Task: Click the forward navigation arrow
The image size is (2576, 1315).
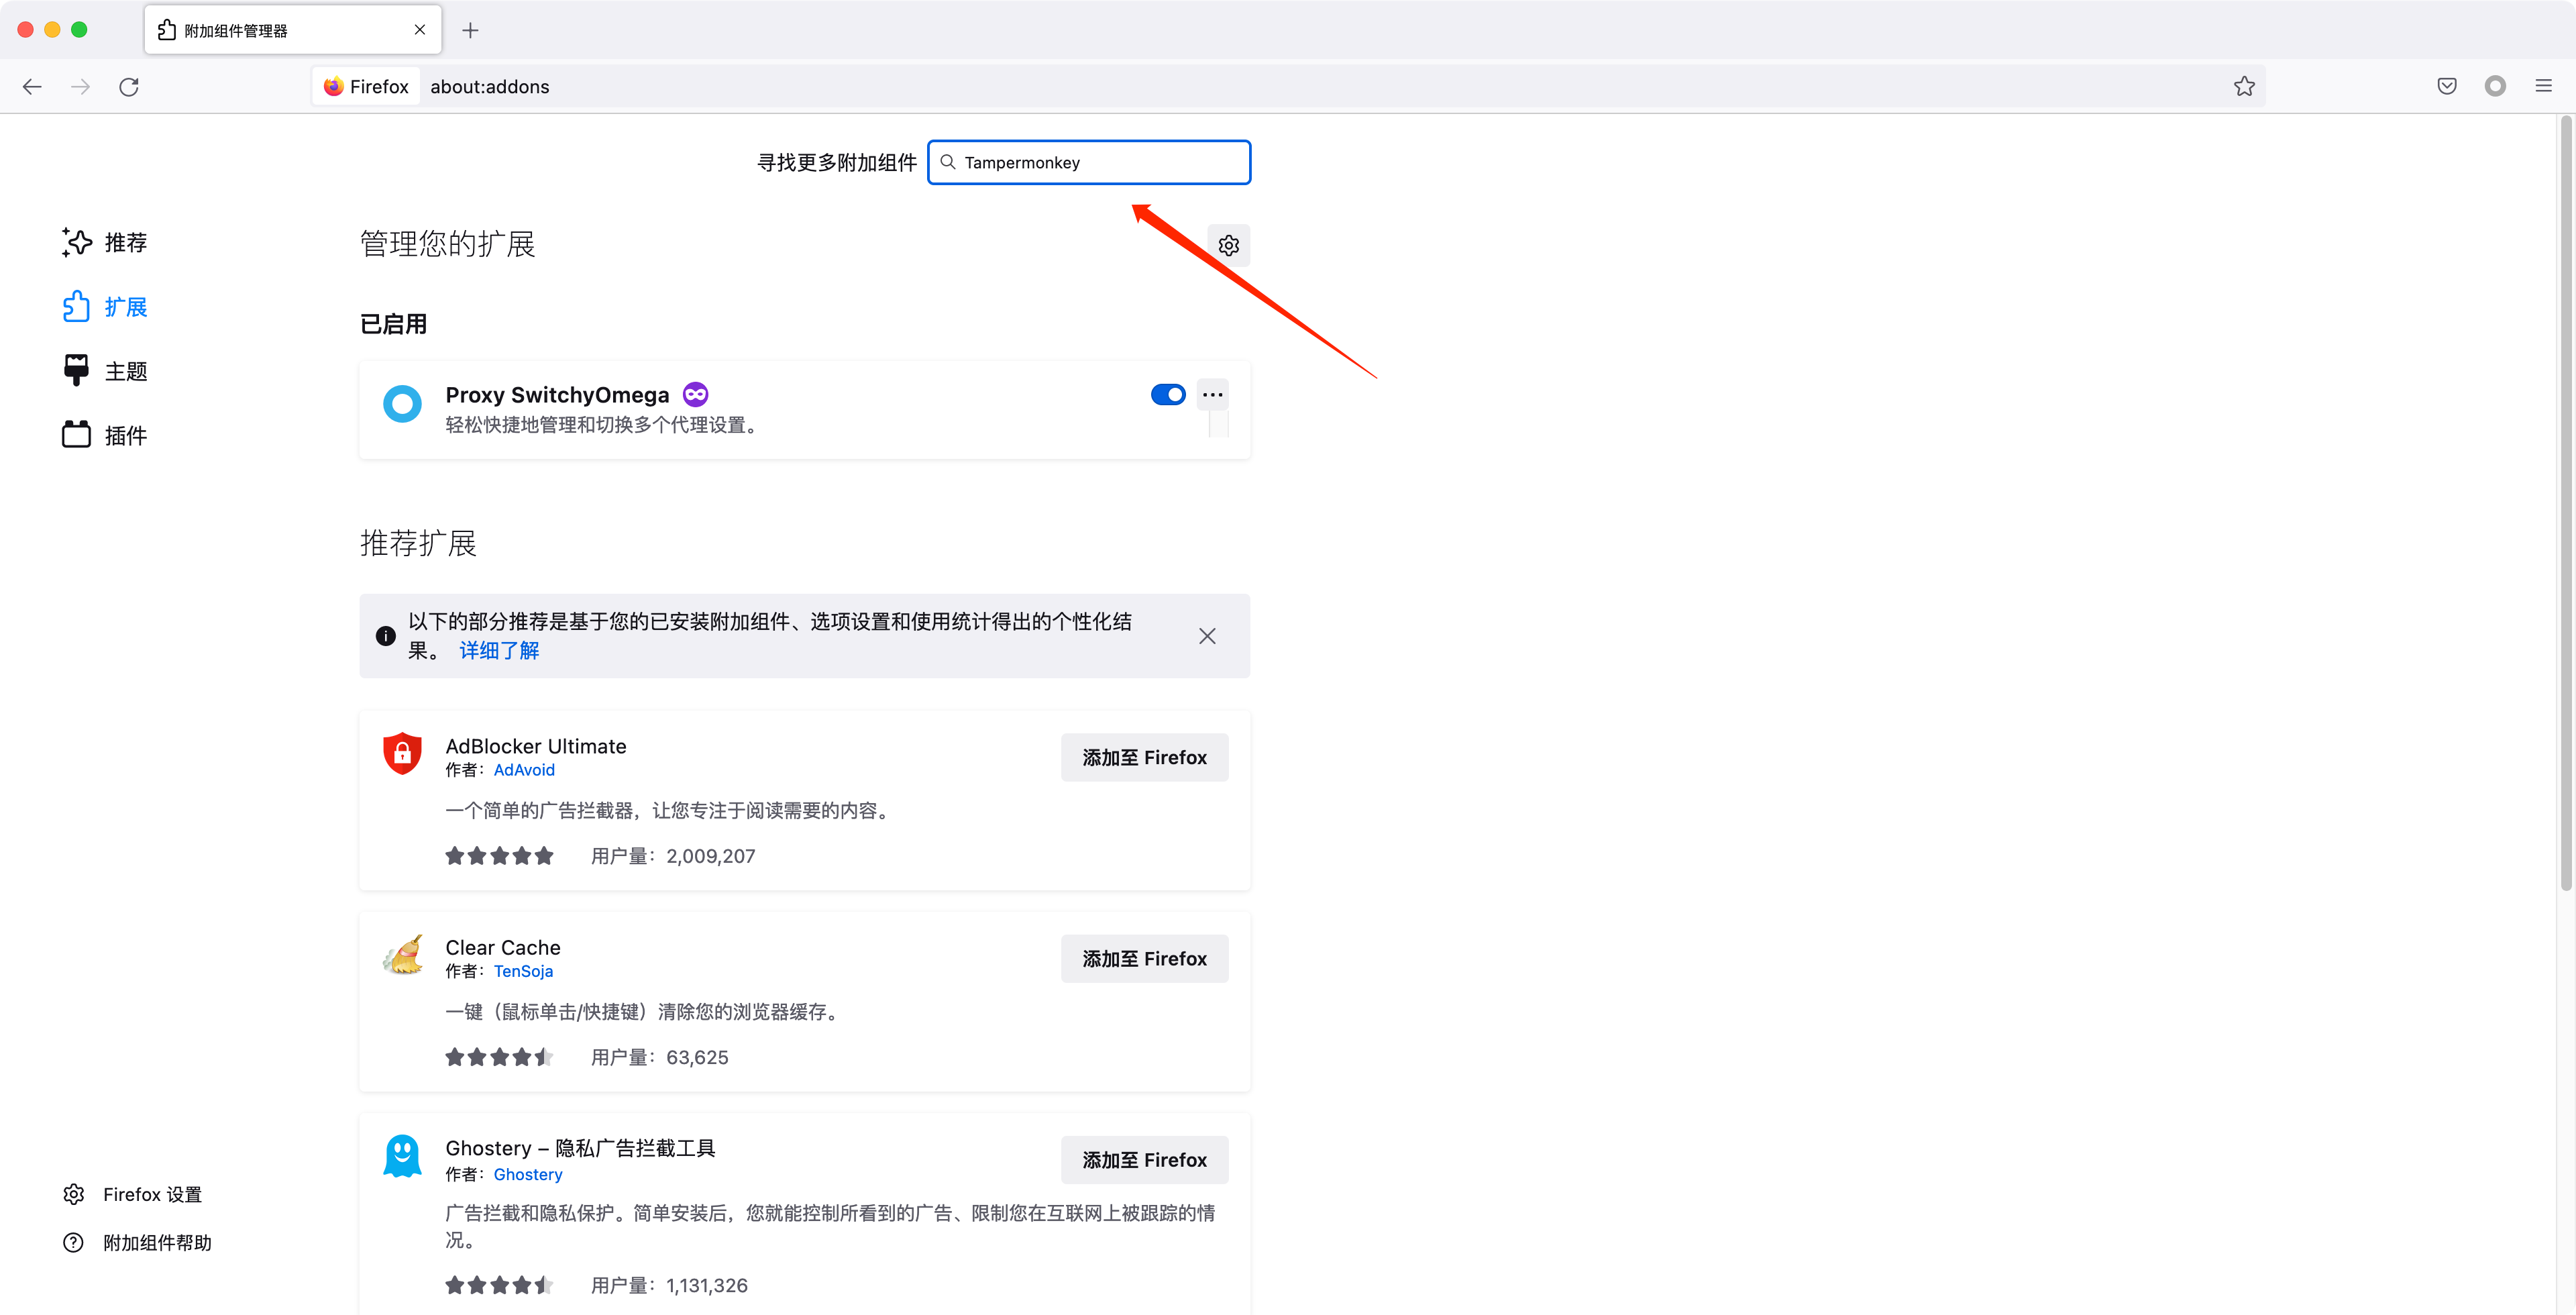Action: click(x=80, y=87)
